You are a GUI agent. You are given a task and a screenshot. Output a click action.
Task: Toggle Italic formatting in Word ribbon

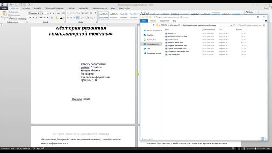pos(33,17)
